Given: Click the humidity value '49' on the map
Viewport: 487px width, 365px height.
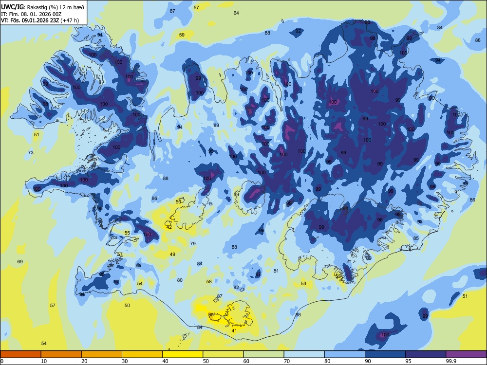Looking at the screenshot, I should [172, 254].
